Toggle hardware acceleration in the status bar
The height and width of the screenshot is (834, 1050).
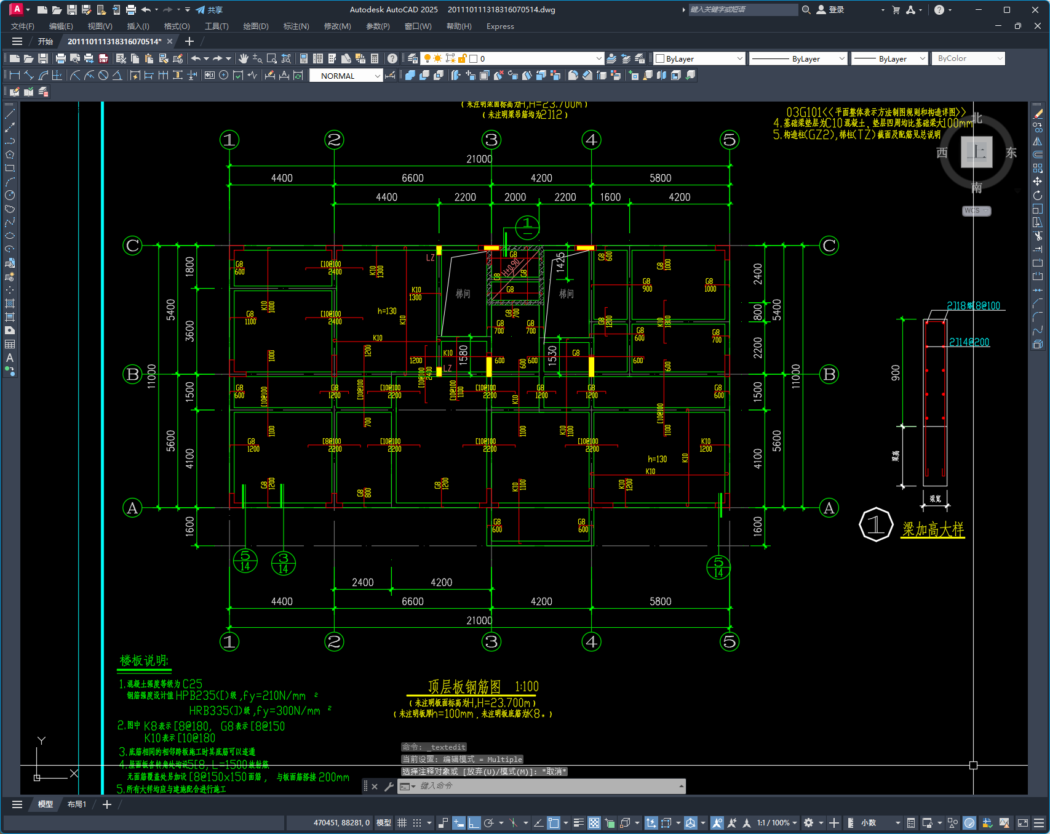coord(969,823)
